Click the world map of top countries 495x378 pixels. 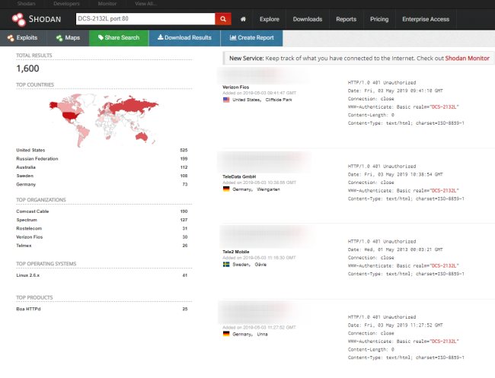[x=104, y=120]
